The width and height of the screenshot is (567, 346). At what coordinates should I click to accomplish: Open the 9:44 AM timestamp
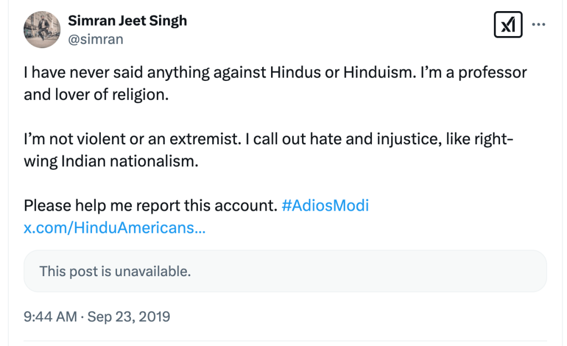click(x=50, y=317)
